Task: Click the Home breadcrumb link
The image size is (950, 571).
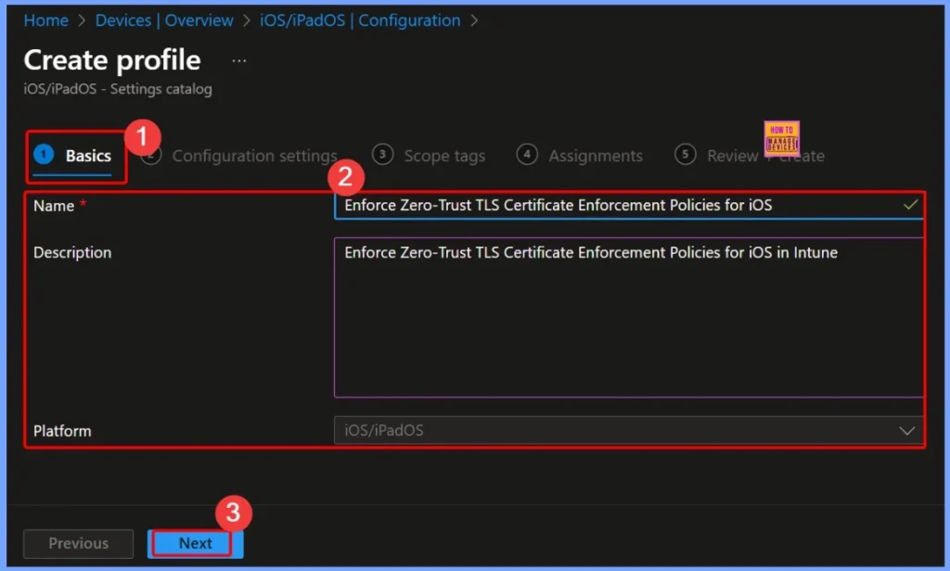Action: 45,19
